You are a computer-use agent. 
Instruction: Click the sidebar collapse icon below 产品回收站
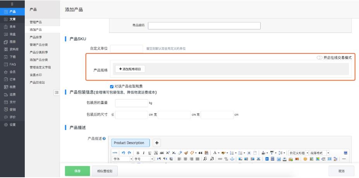click(x=56, y=92)
